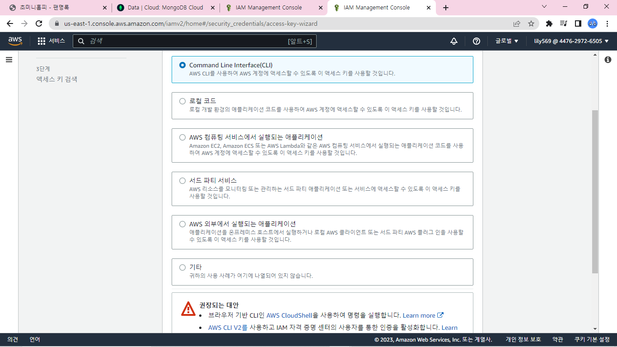Click the scrollbar down arrow

(x=595, y=329)
